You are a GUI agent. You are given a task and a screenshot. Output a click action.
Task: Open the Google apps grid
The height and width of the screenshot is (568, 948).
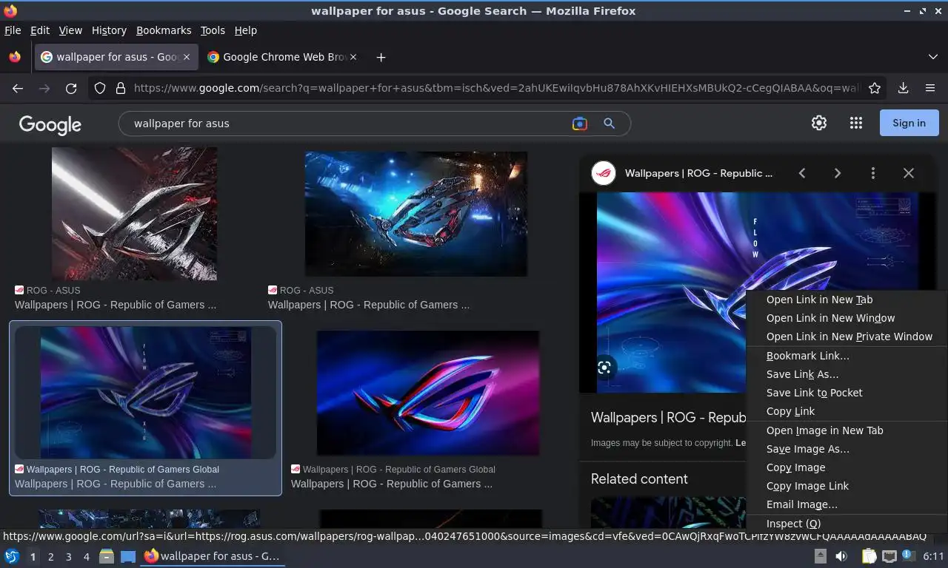856,123
